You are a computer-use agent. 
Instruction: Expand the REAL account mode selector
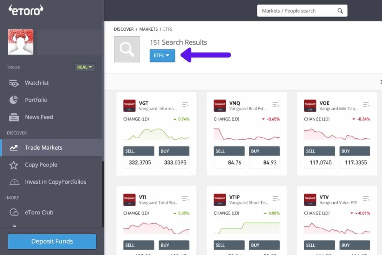[84, 67]
